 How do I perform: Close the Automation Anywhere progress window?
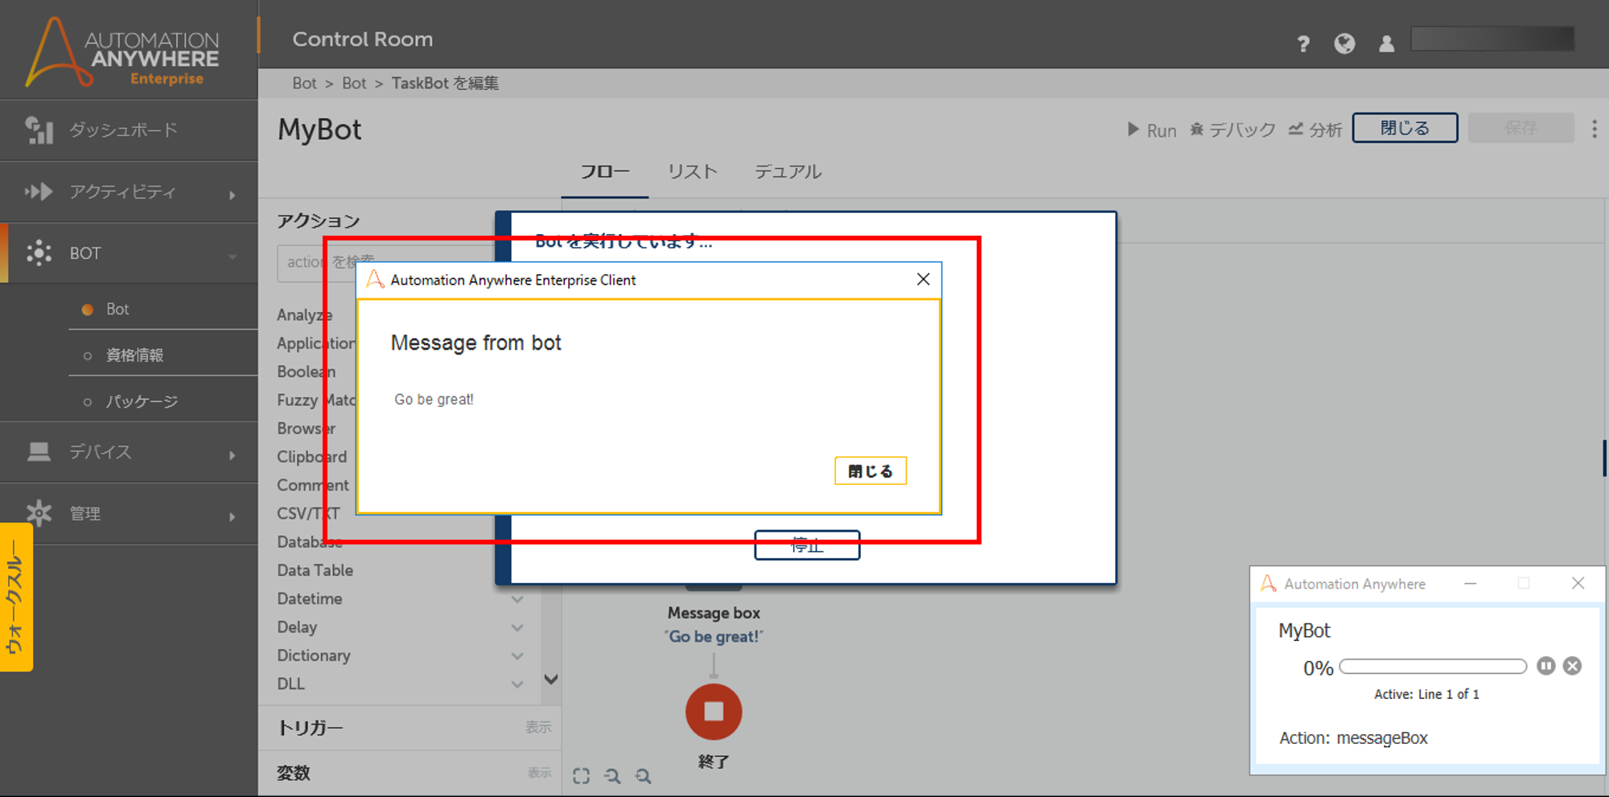pyautogui.click(x=1578, y=583)
